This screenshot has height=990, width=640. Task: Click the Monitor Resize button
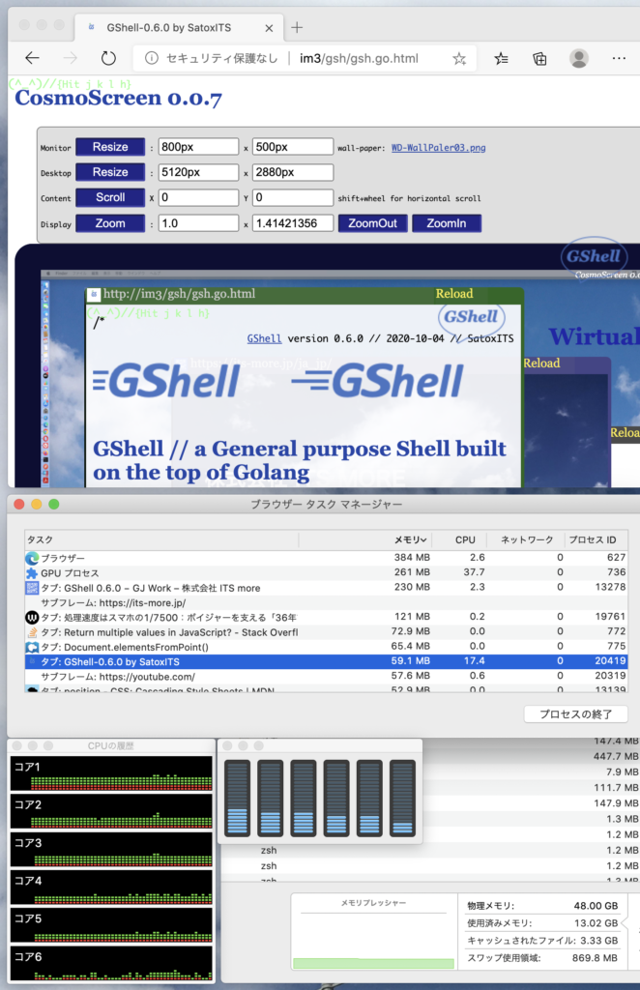(110, 147)
